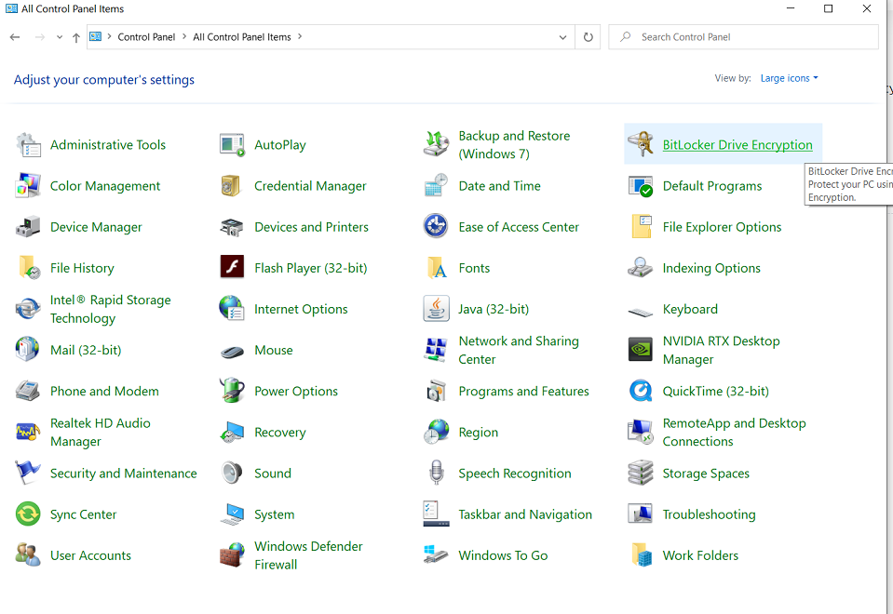Click in the Search Control Panel box
Screen dimensions: 893x614
743,37
